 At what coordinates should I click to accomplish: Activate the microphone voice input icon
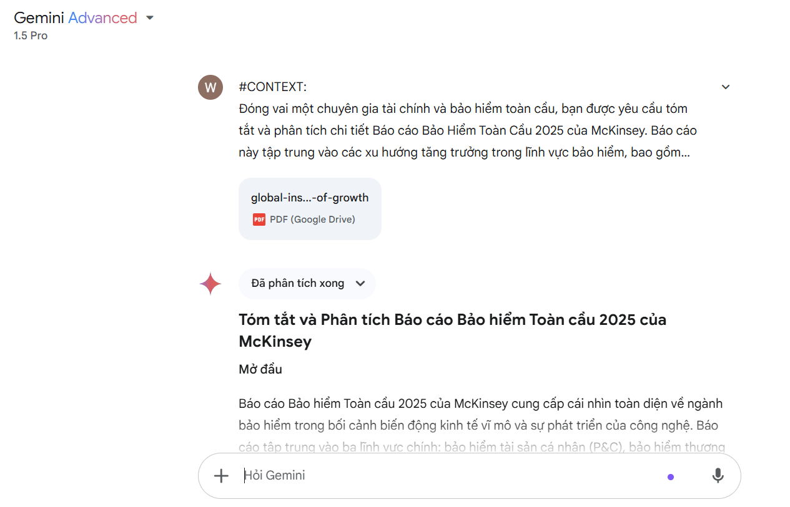tap(718, 476)
